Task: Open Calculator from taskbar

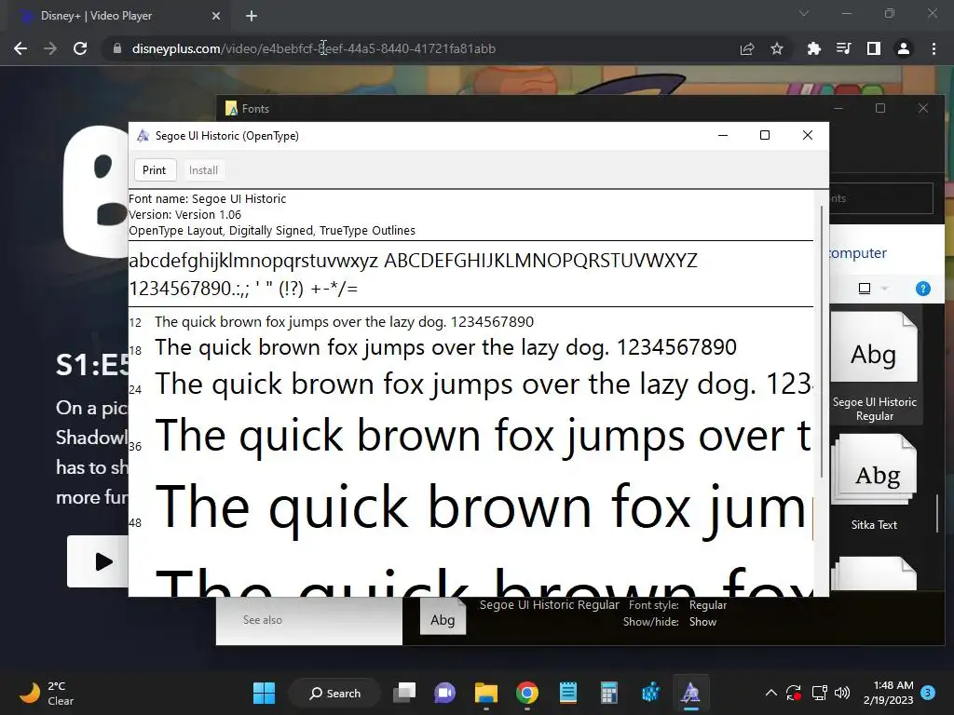Action: 609,693
